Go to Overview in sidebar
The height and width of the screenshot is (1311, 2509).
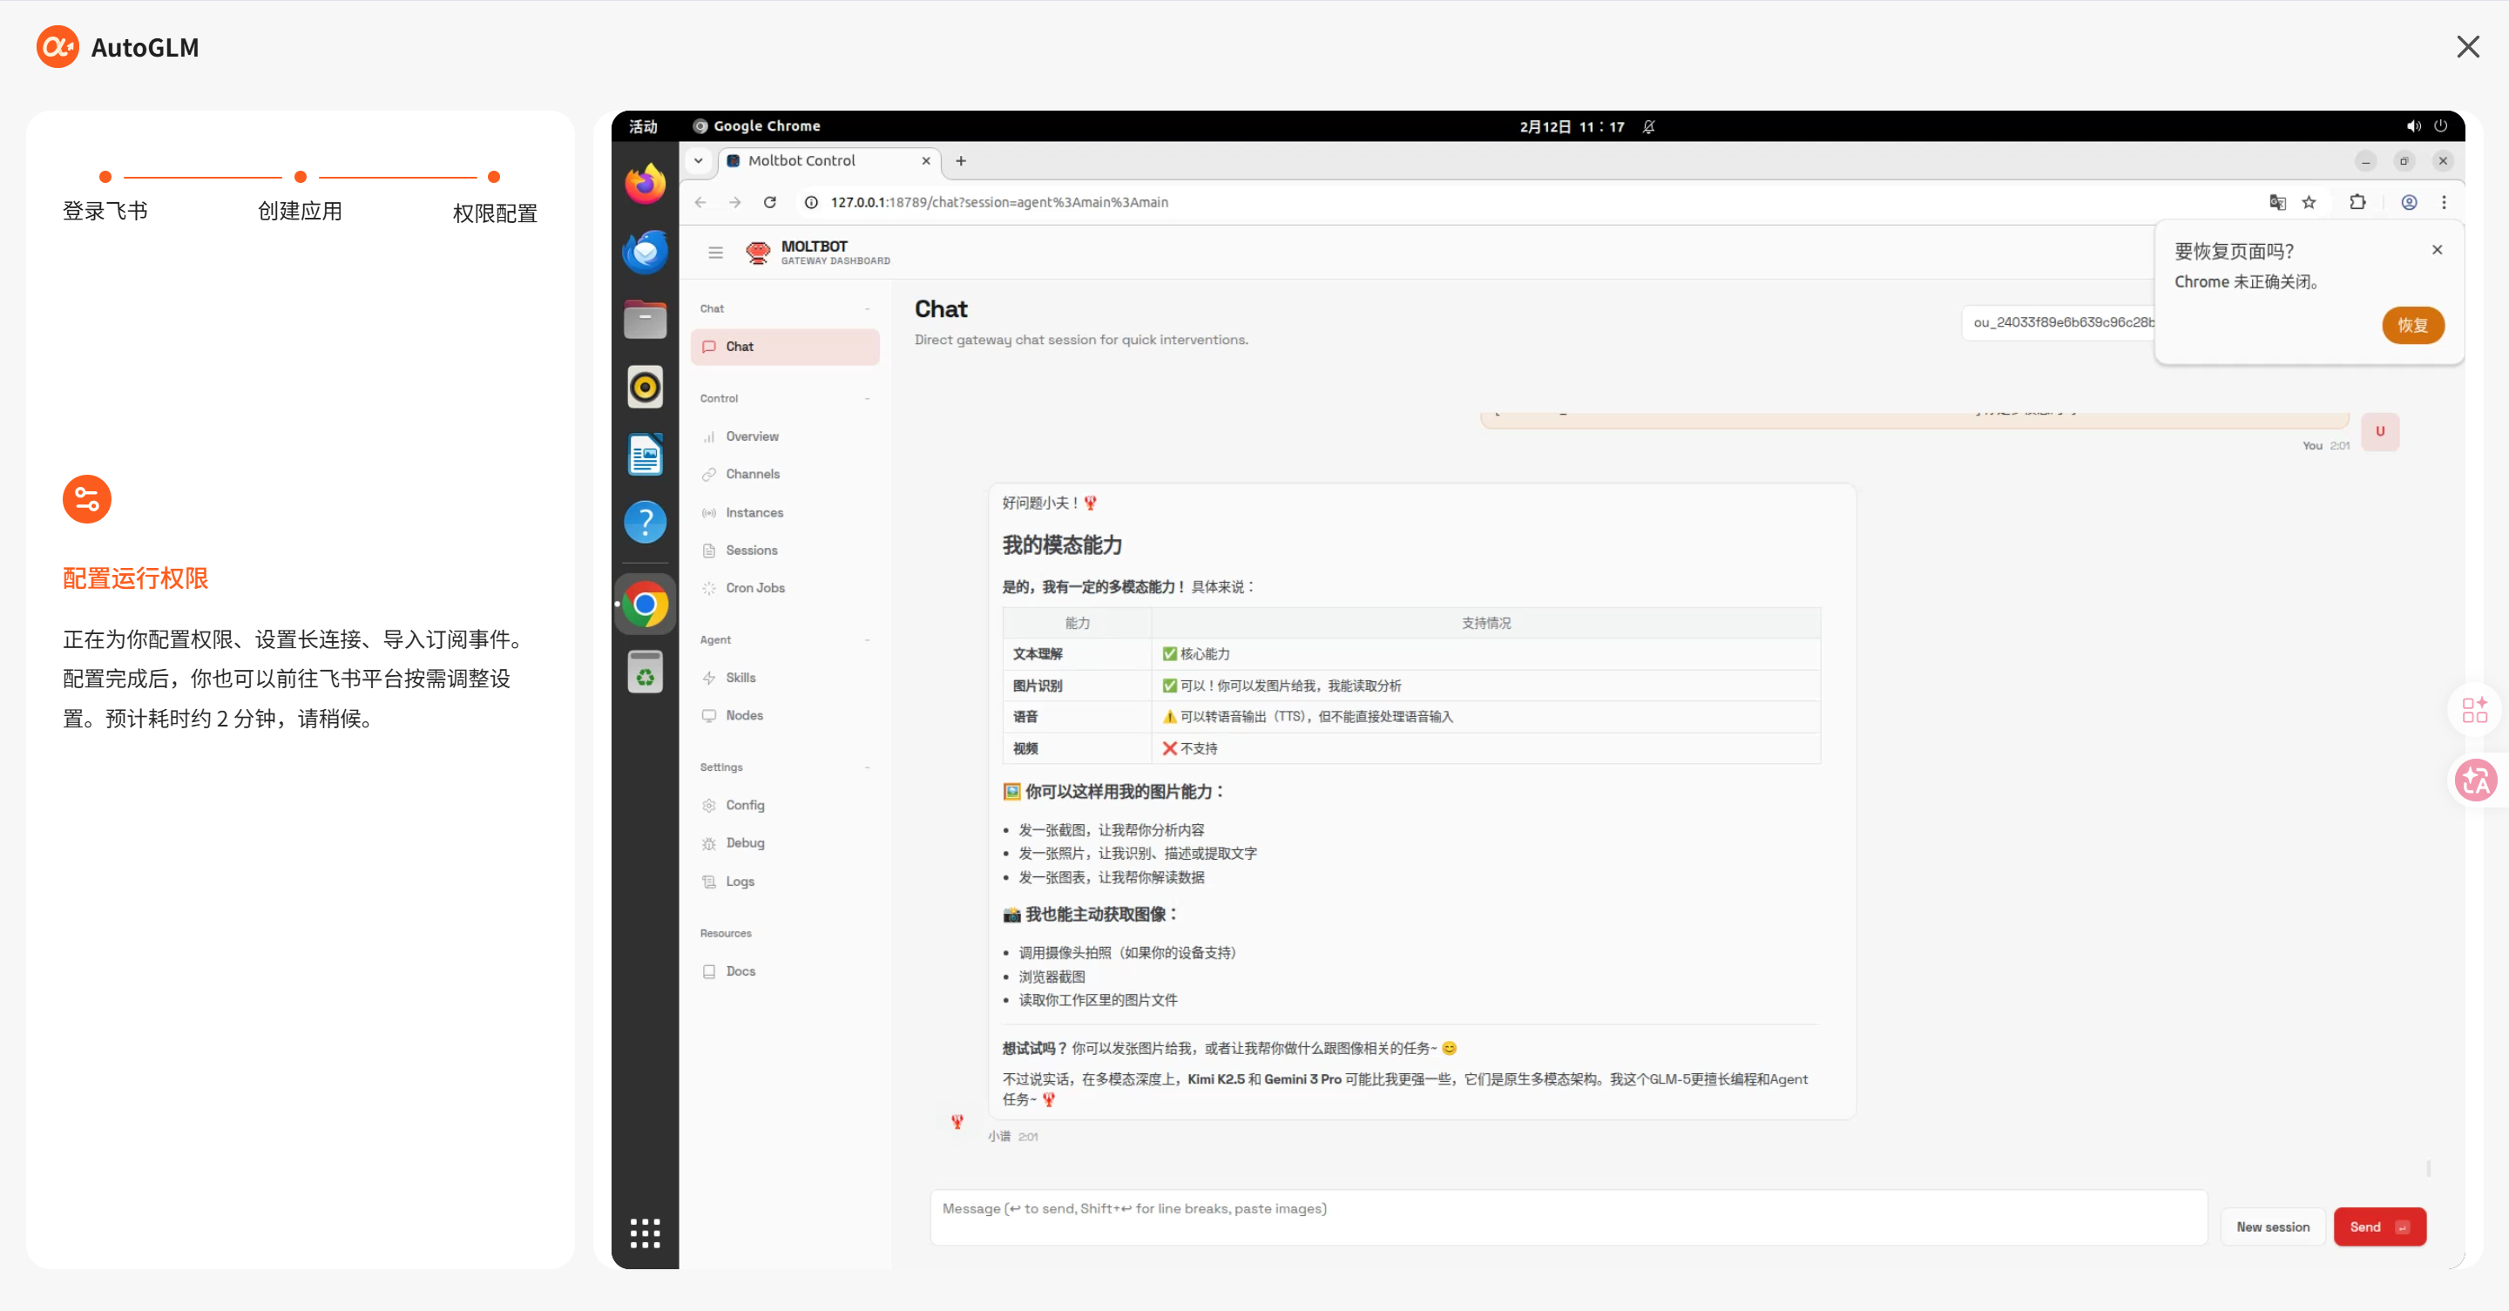click(x=785, y=436)
